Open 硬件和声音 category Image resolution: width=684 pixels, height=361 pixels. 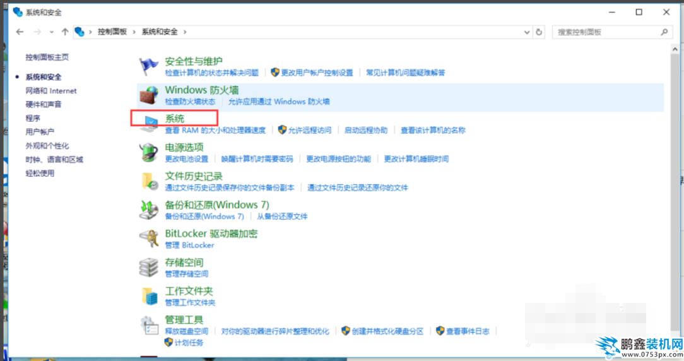(x=44, y=104)
